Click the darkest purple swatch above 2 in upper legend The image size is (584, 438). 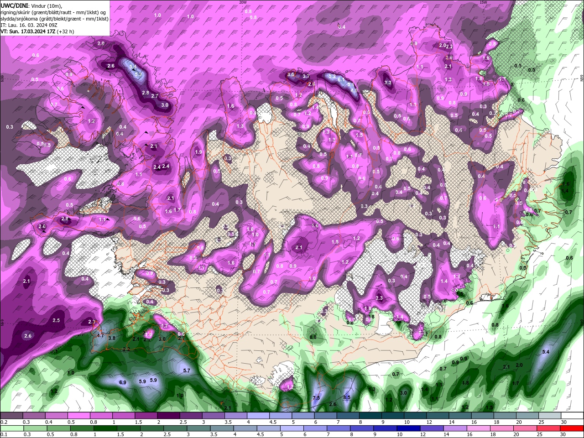pyautogui.click(x=168, y=416)
